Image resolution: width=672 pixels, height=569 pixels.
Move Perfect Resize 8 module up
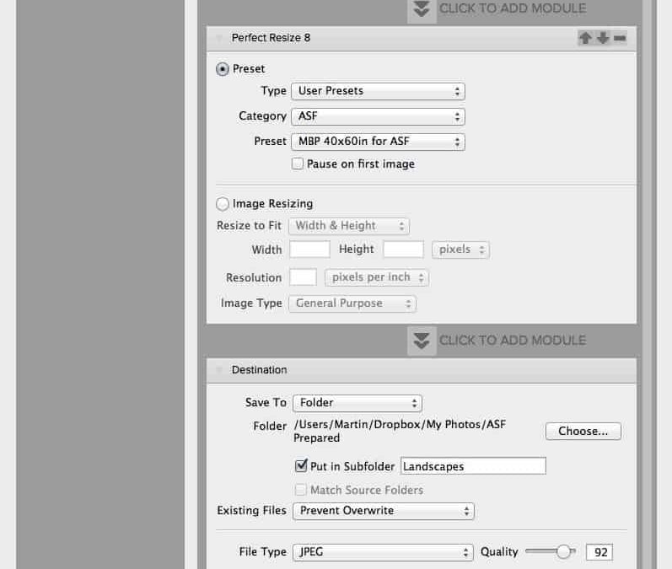click(585, 39)
